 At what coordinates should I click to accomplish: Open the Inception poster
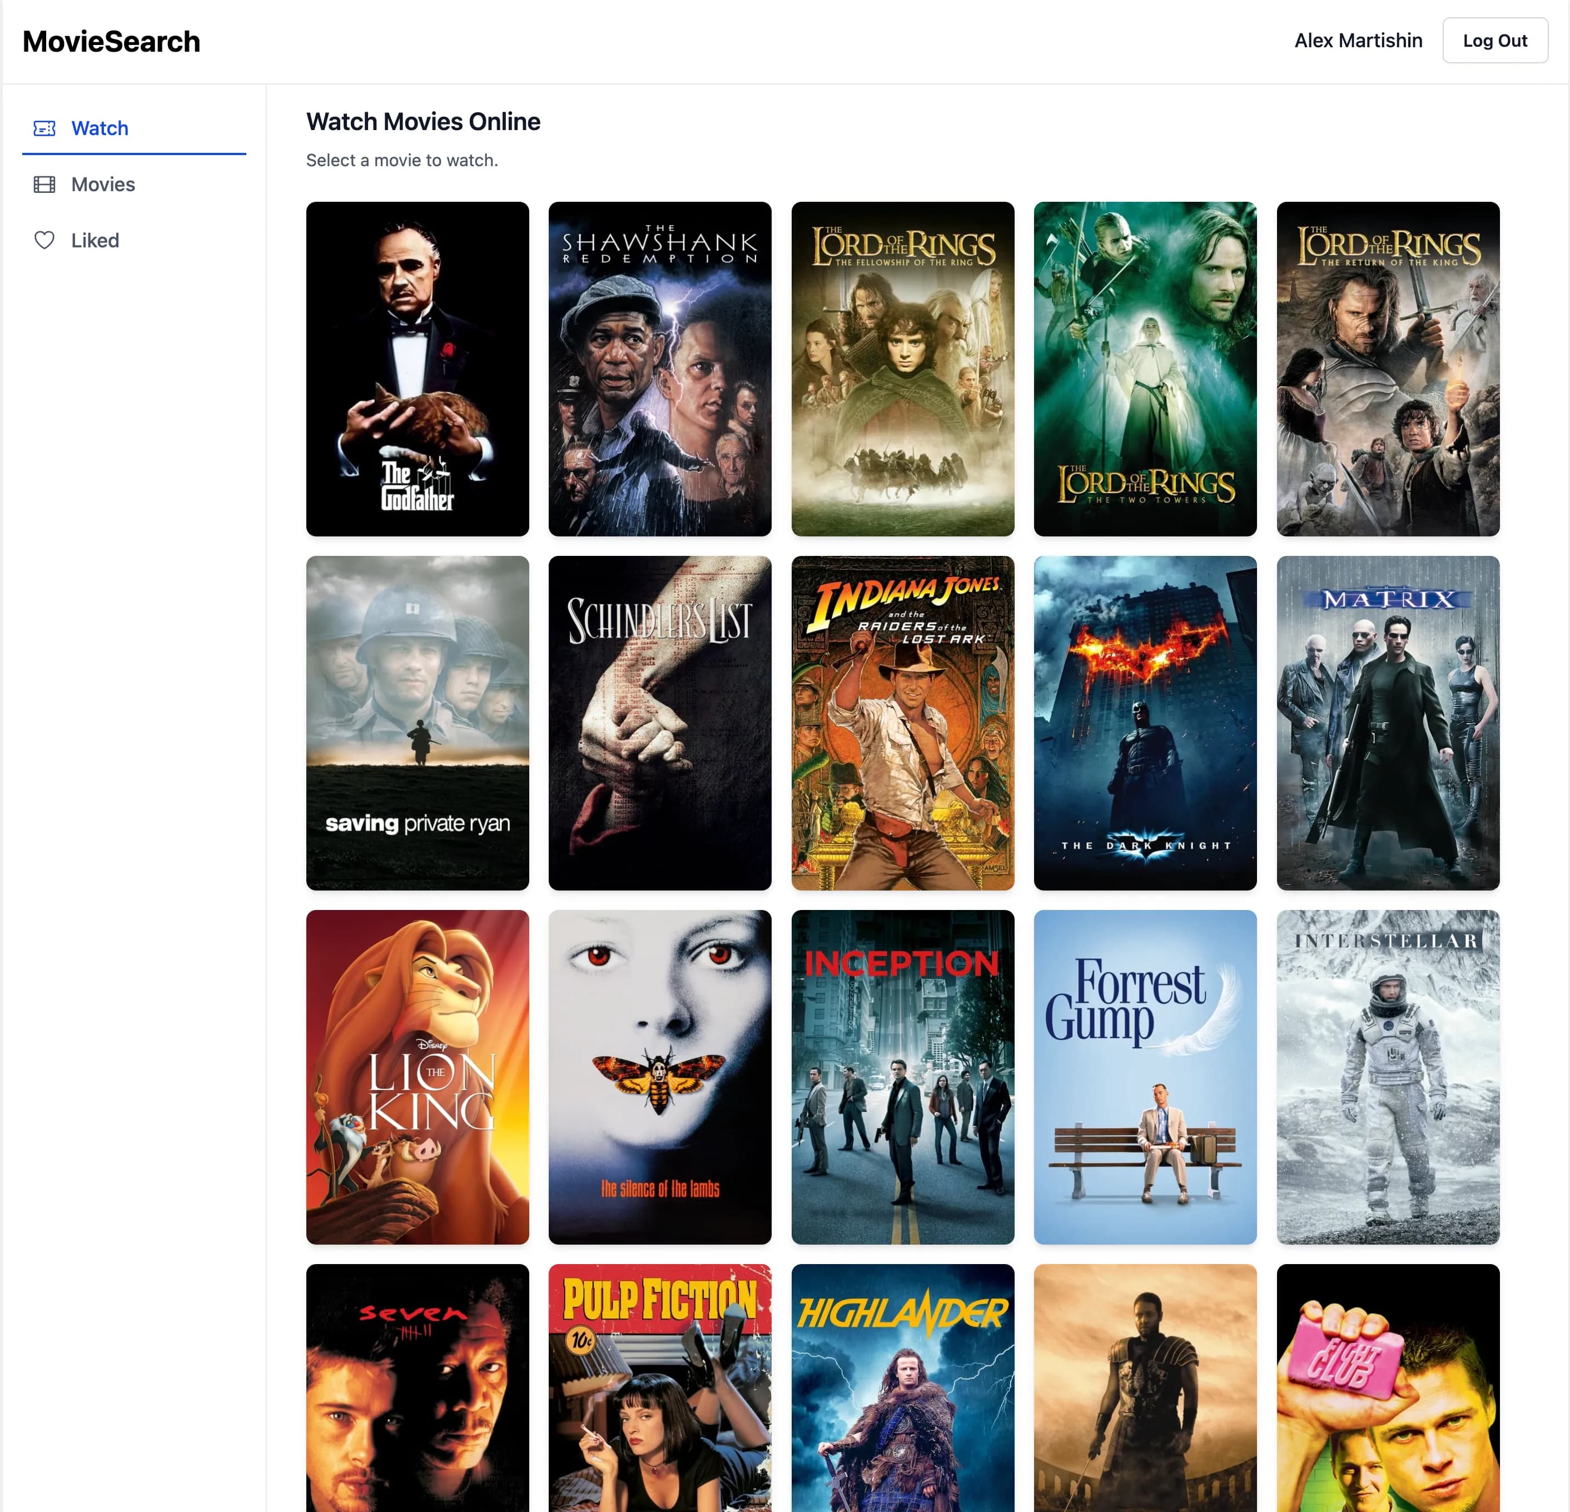903,1077
